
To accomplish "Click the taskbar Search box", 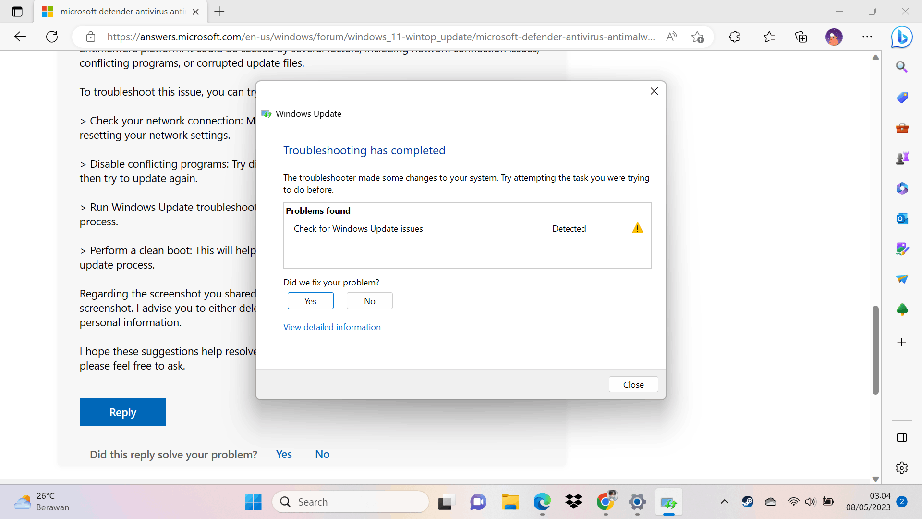I will (351, 502).
